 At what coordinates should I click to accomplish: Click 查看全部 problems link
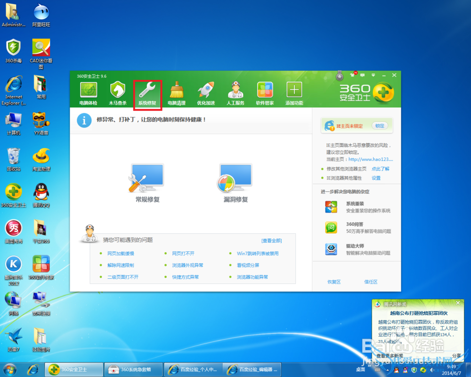click(x=272, y=240)
